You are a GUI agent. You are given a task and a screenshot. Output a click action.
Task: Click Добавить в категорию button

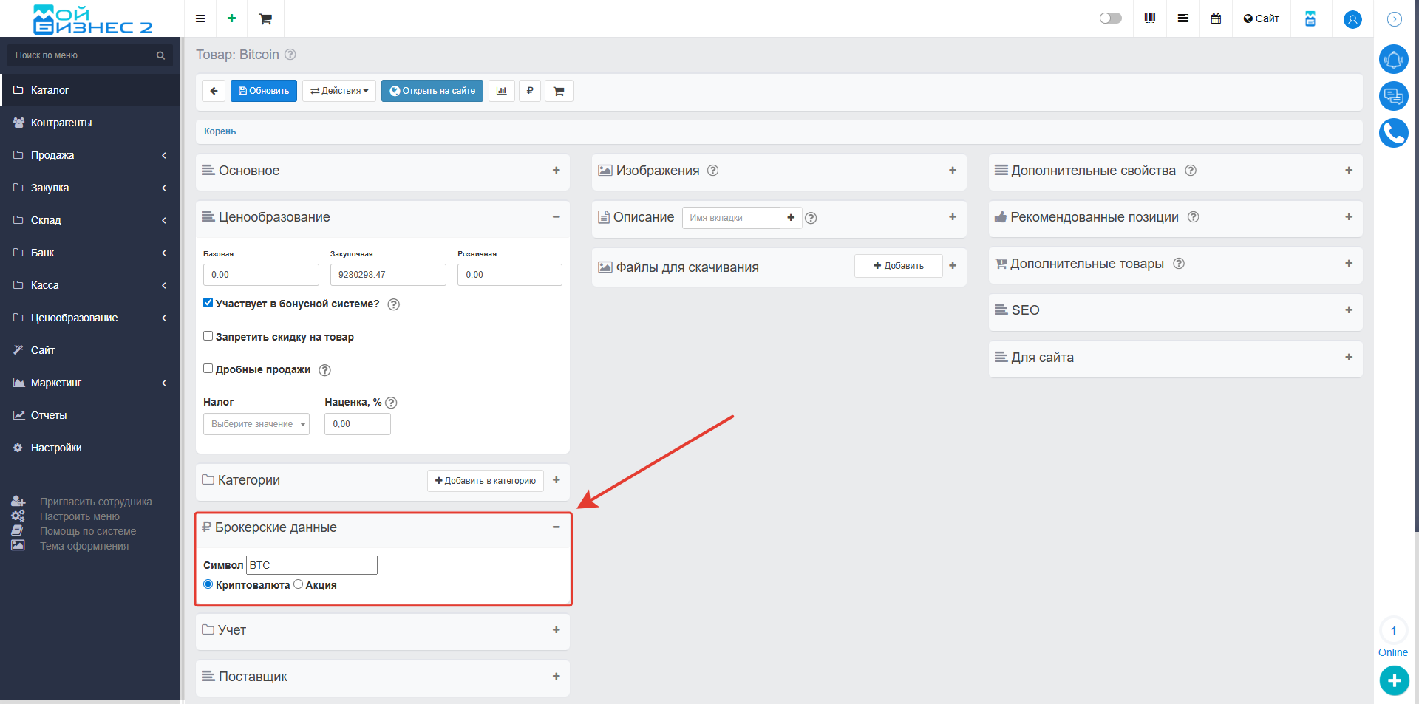[486, 481]
